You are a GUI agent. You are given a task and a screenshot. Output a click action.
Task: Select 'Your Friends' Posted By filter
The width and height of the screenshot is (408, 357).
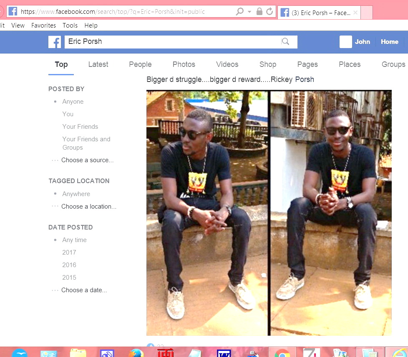pyautogui.click(x=80, y=127)
